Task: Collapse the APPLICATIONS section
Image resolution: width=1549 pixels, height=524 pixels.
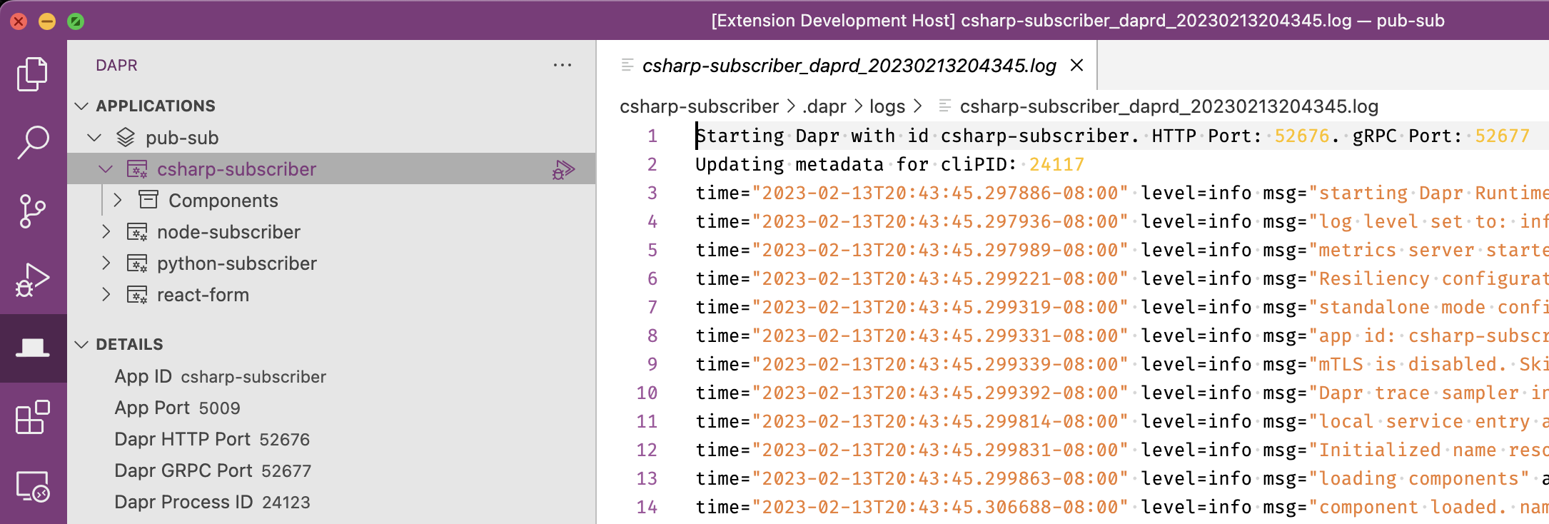Action: [82, 106]
